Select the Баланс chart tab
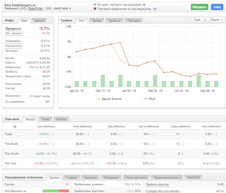 point(97,21)
